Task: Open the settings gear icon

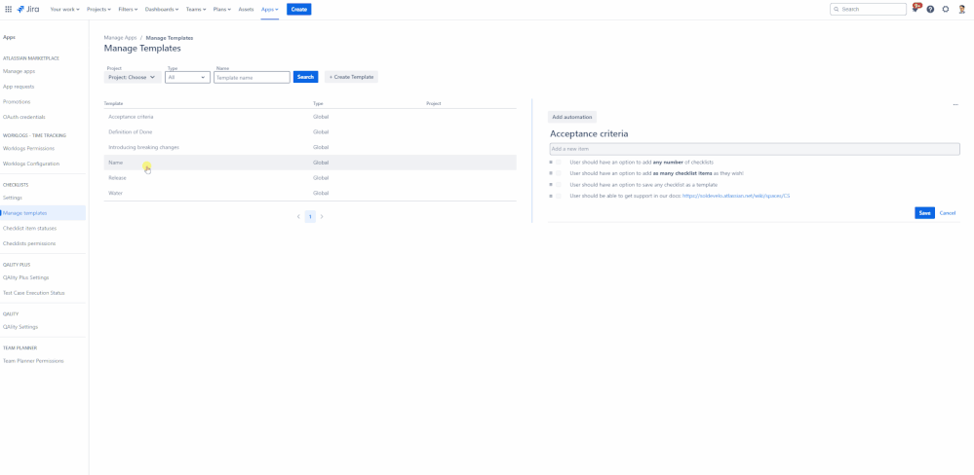Action: [x=946, y=10]
